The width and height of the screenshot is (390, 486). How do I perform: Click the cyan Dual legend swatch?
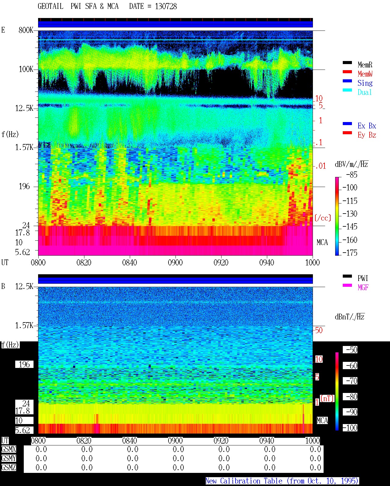(347, 90)
